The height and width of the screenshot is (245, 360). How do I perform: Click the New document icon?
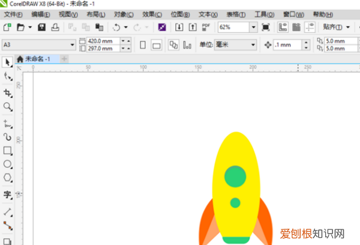(x=7, y=28)
